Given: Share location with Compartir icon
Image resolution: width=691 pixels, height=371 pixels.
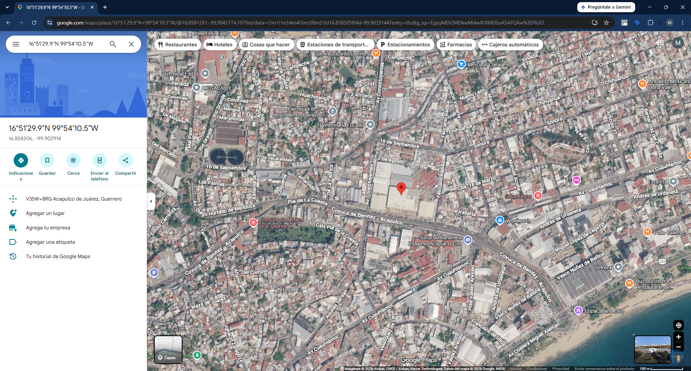Looking at the screenshot, I should 126,160.
